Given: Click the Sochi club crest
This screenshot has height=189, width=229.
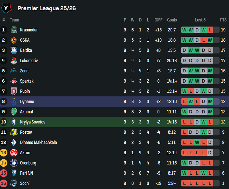Looking at the screenshot, I should [14, 183].
